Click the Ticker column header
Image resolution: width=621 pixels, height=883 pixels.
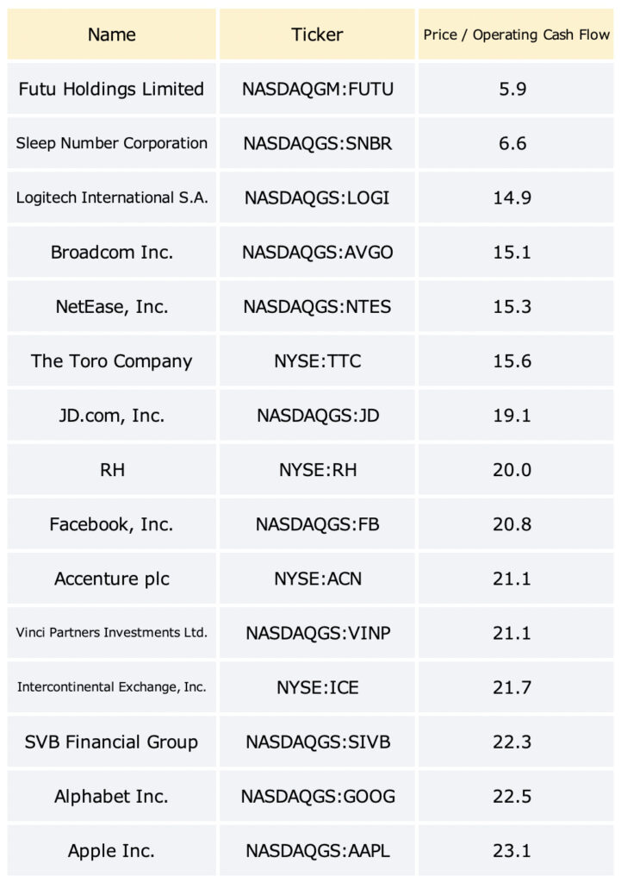[x=317, y=34]
